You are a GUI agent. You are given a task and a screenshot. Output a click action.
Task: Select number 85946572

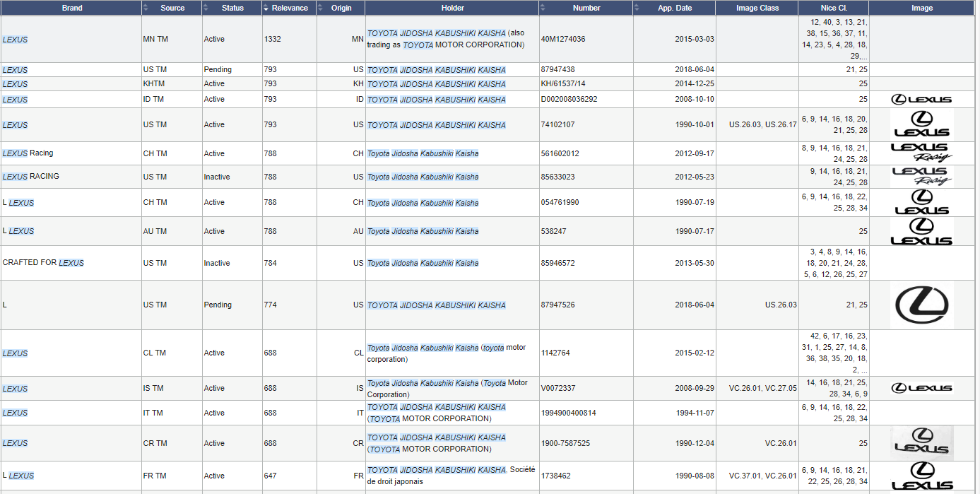point(558,263)
